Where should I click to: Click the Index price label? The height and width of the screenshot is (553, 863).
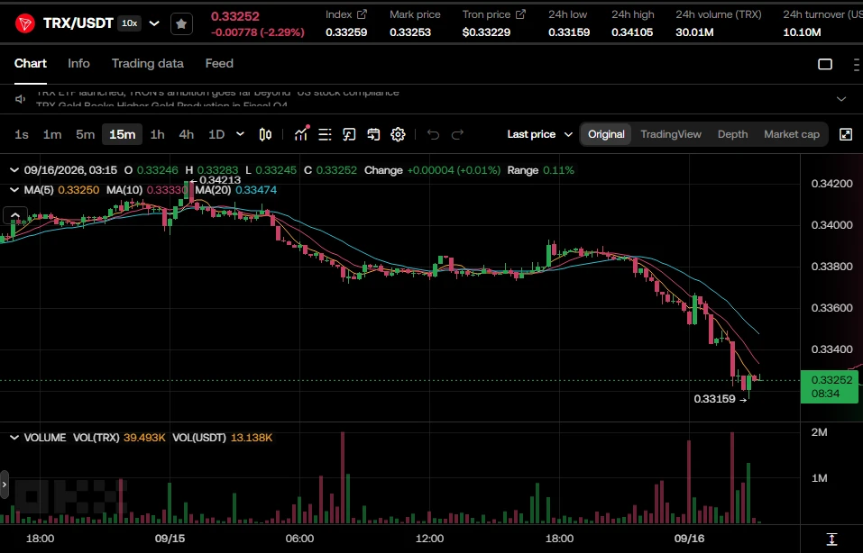338,14
